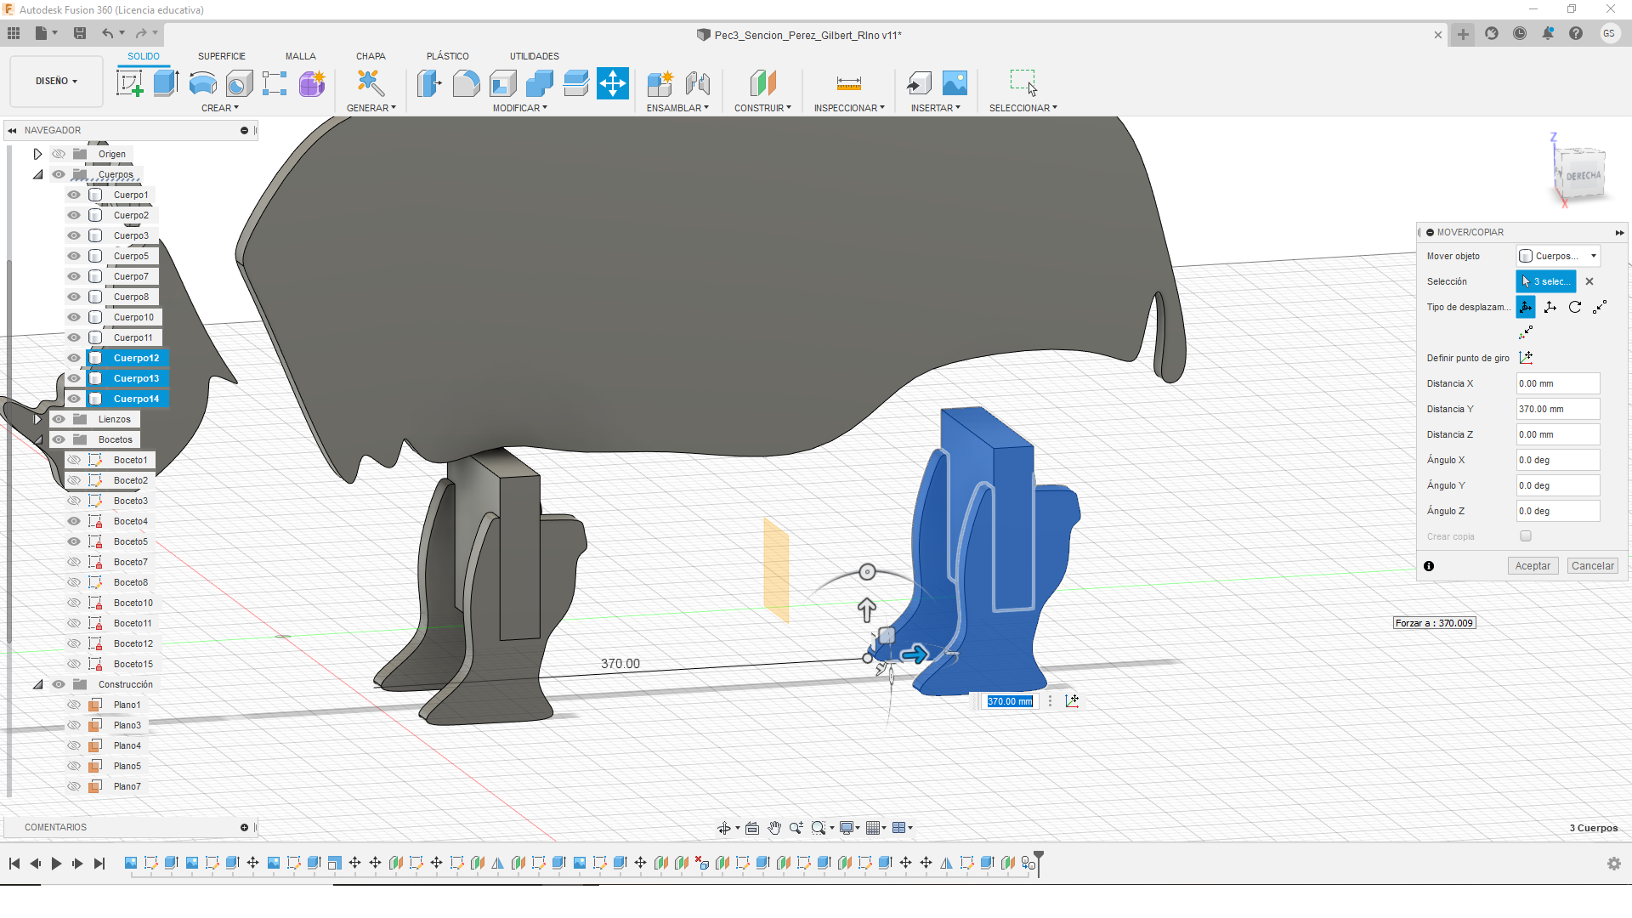Toggle the Crear copia checkbox

coord(1526,536)
